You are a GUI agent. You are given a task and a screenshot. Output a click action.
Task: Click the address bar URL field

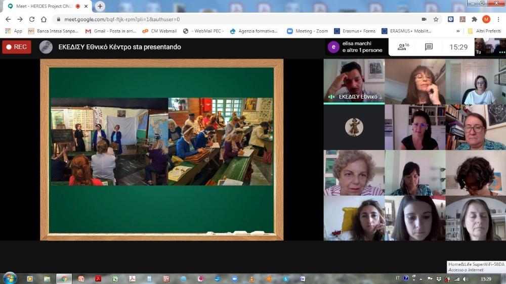click(x=228, y=19)
